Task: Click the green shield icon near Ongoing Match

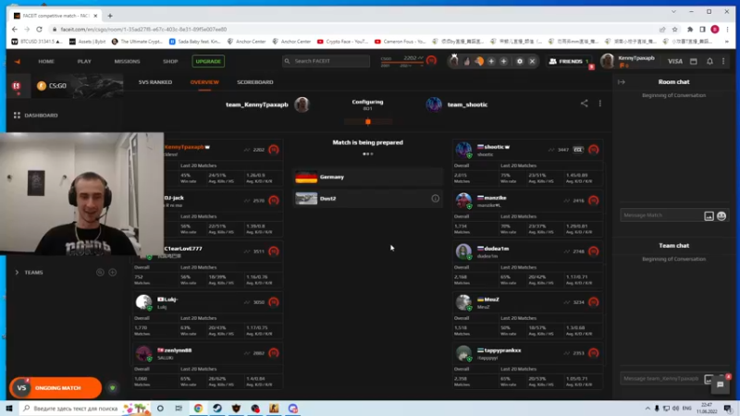Action: pyautogui.click(x=112, y=387)
